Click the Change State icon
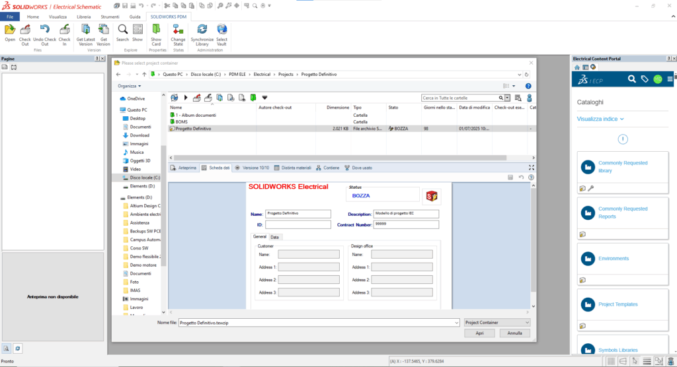The width and height of the screenshot is (677, 367). (178, 30)
